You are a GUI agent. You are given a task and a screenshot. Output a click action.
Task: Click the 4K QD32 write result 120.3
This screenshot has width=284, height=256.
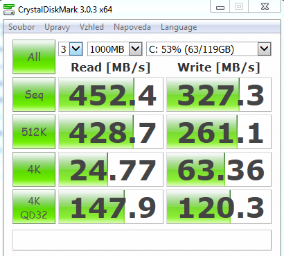coord(219,207)
